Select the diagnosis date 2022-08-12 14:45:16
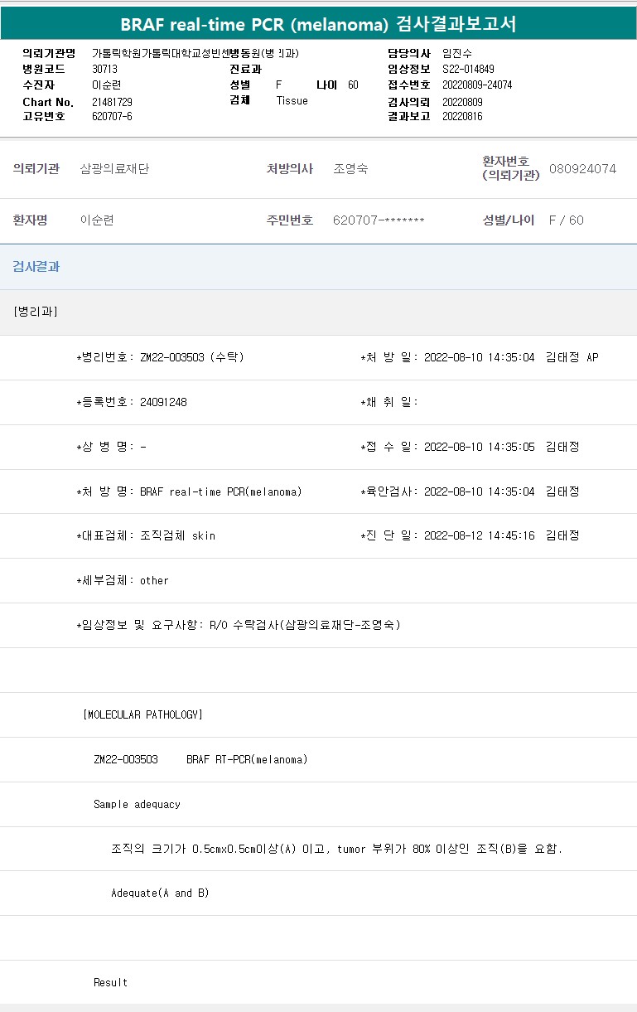Screen dimensions: 637x1012 pos(479,535)
